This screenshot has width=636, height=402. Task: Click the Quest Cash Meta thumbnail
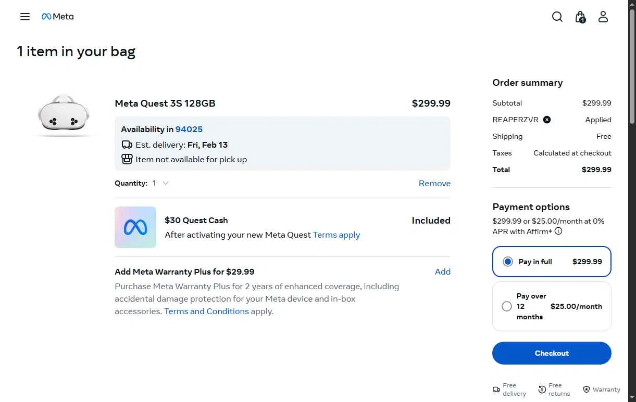pos(135,227)
